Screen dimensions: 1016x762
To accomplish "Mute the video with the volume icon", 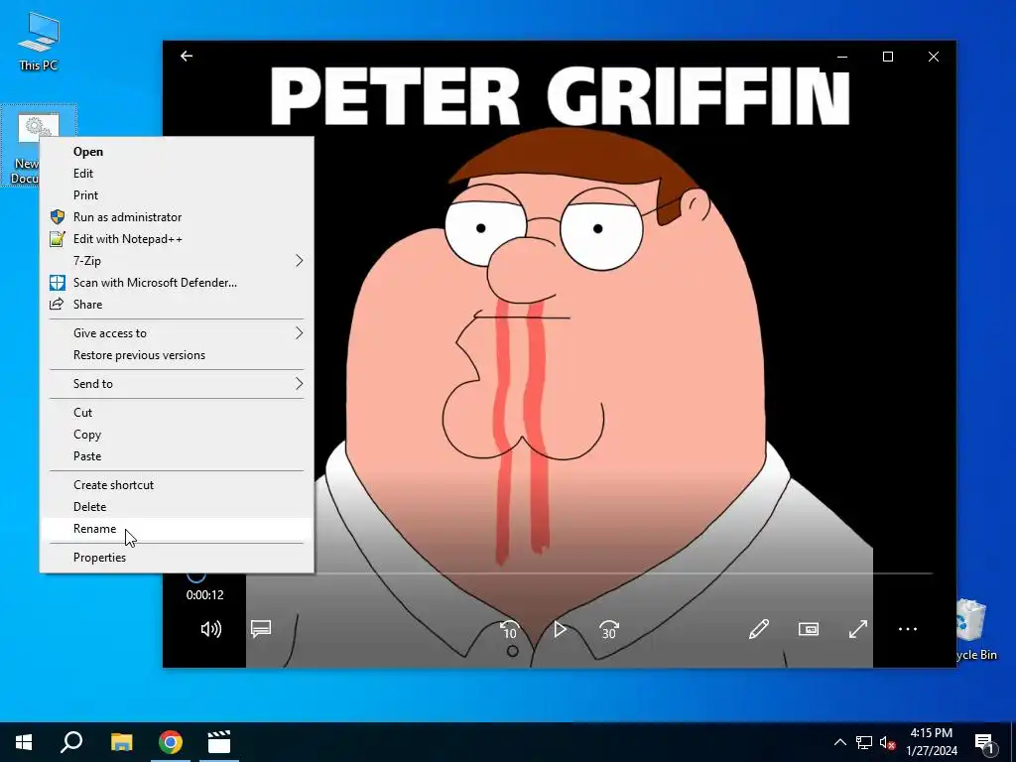I will click(210, 629).
